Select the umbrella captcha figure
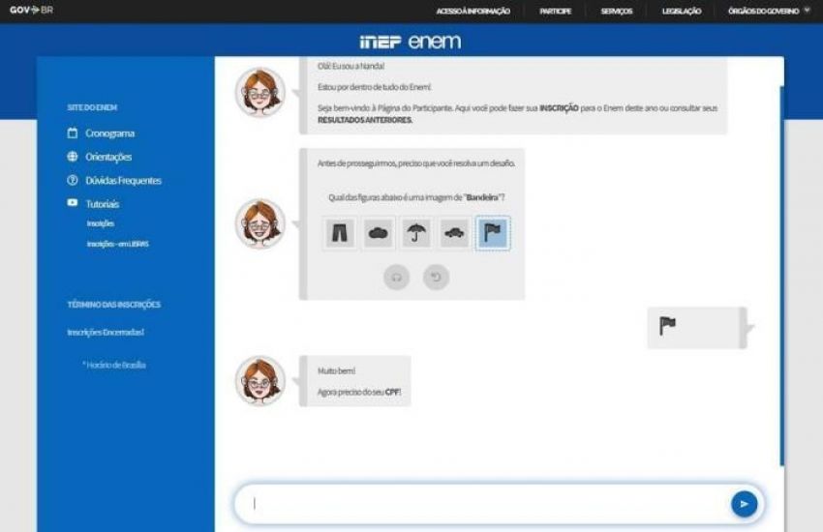This screenshot has height=532, width=823. (x=416, y=233)
